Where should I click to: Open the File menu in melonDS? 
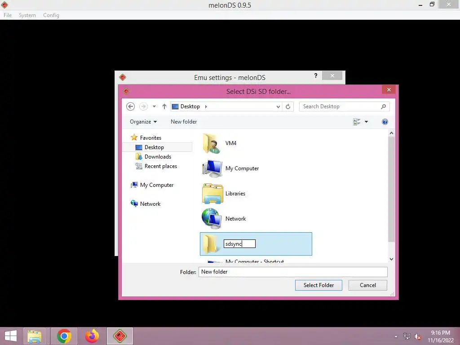click(8, 15)
